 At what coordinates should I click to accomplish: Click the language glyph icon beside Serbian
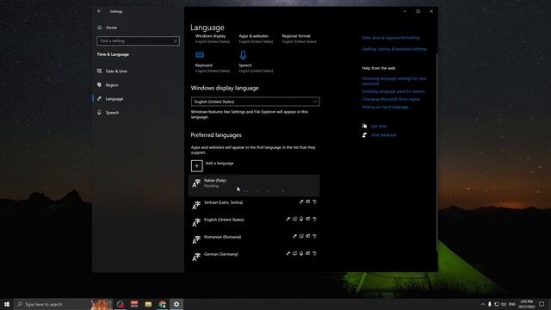pos(196,205)
